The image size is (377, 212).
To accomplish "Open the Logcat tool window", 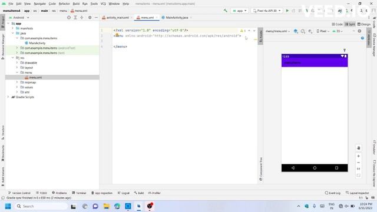I will pos(124,193).
